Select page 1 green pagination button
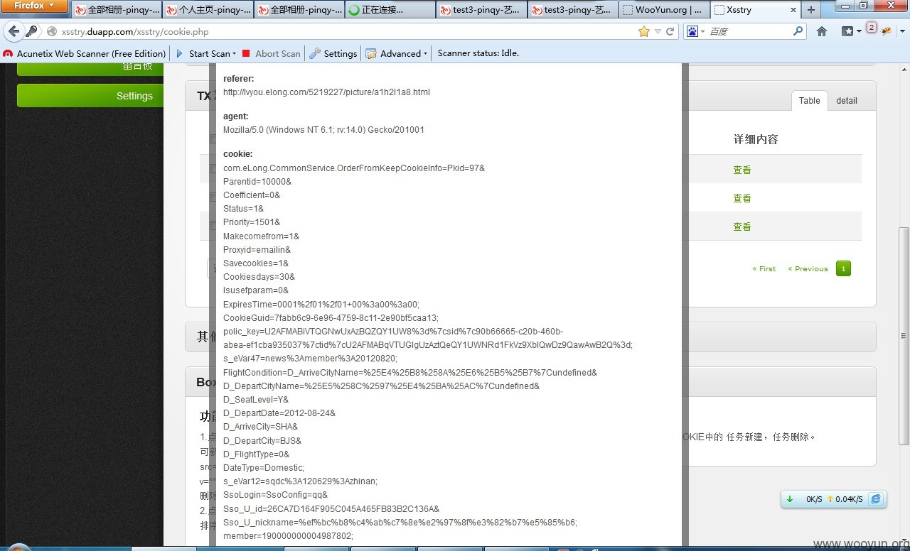This screenshot has height=551, width=910. coord(843,268)
